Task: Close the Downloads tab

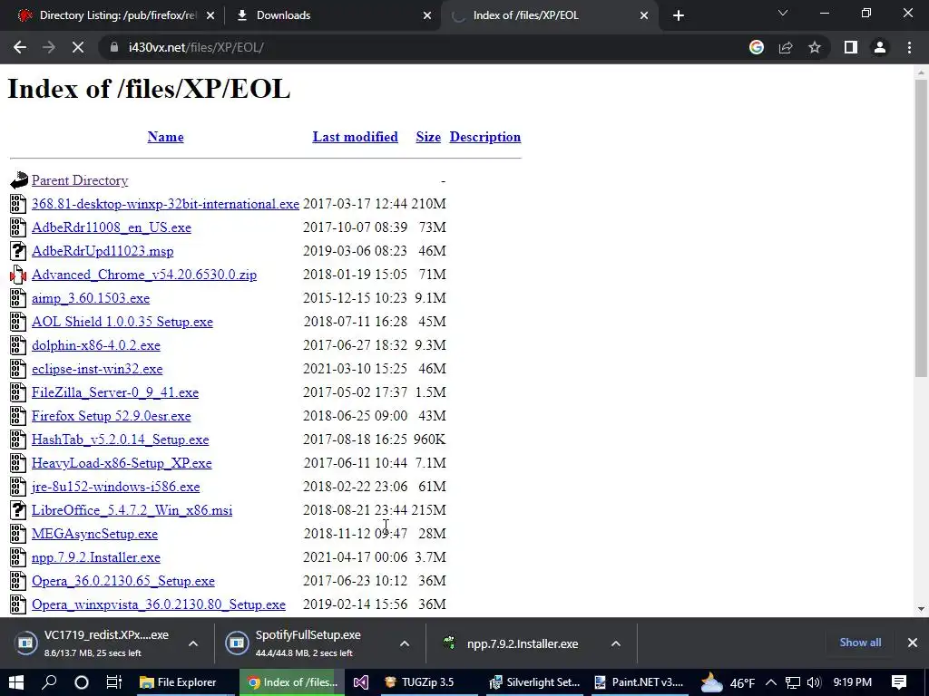Action: click(427, 15)
